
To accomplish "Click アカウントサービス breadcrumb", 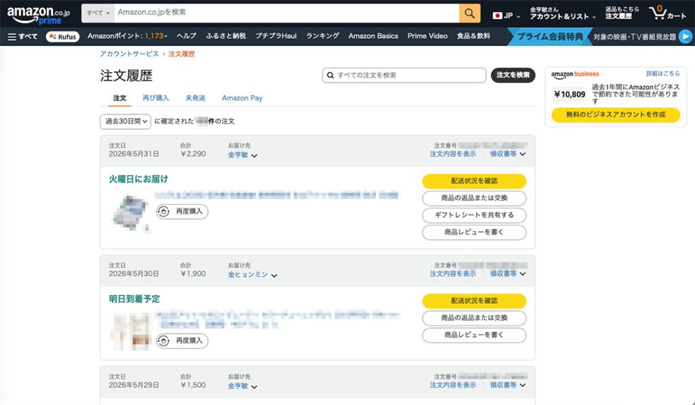I will (129, 54).
